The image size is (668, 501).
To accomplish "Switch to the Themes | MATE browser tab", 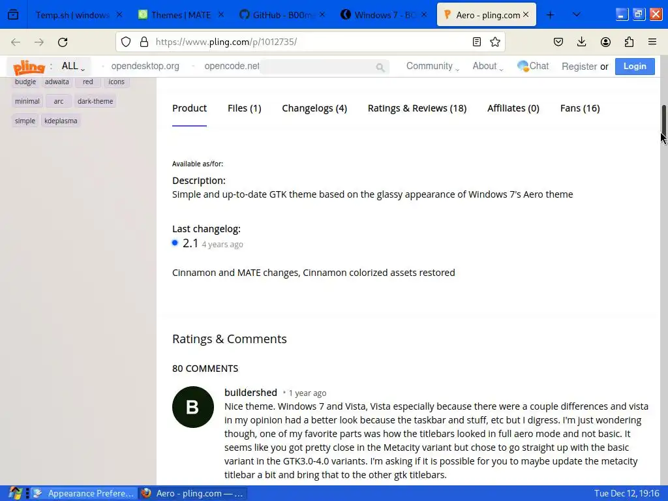I will 181,15.
